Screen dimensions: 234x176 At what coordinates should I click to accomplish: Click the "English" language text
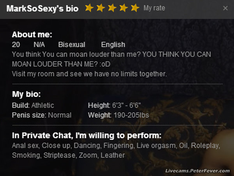[113, 45]
